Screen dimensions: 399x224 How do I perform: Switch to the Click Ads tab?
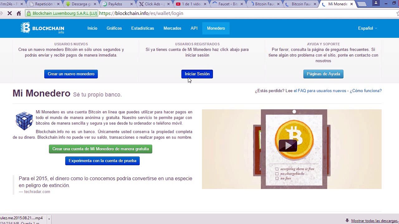coord(154,4)
